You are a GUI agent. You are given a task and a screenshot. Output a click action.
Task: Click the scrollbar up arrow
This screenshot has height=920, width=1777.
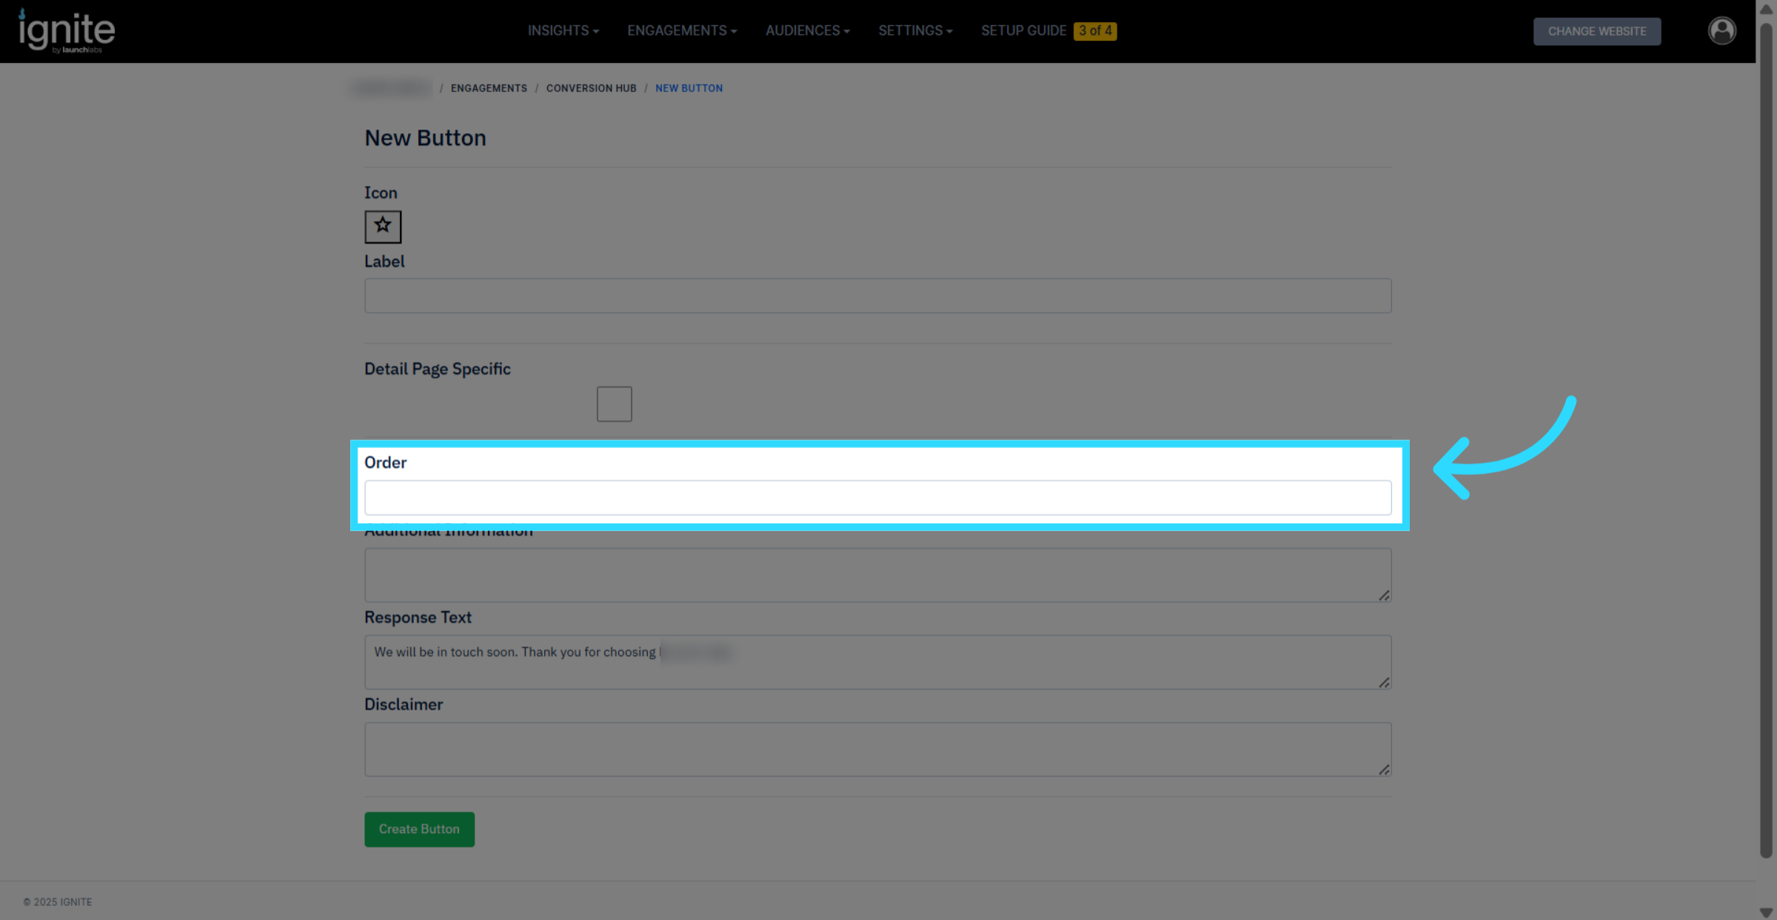[x=1766, y=10]
